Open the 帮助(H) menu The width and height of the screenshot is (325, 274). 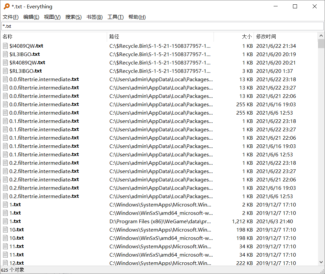[137, 17]
